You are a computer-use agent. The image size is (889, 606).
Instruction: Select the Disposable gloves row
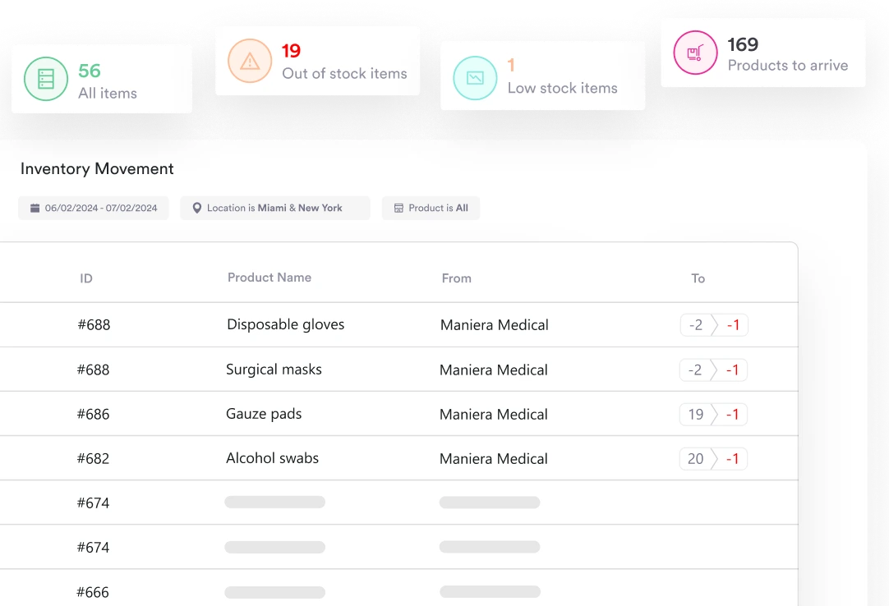pyautogui.click(x=285, y=324)
